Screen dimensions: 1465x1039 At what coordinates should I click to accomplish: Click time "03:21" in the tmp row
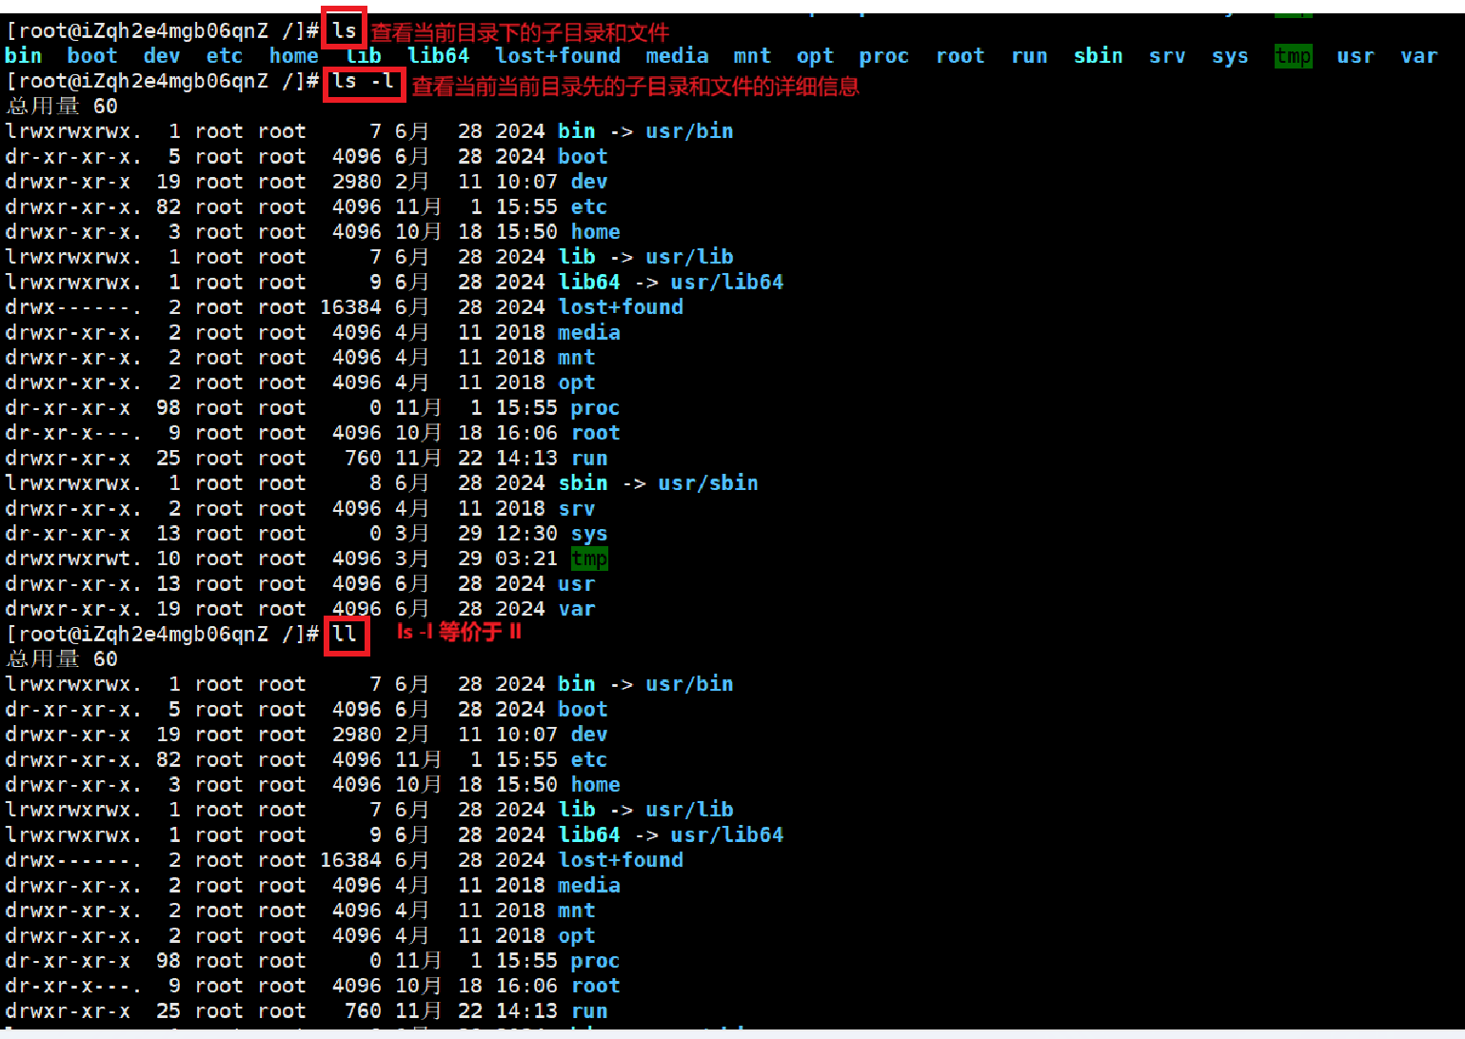pyautogui.click(x=526, y=559)
